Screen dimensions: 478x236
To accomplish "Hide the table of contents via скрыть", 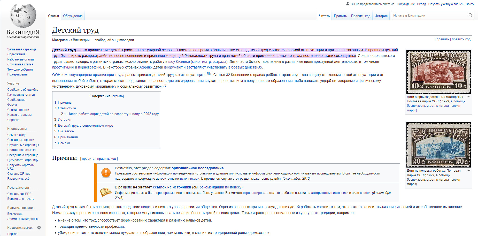I will [118, 96].
